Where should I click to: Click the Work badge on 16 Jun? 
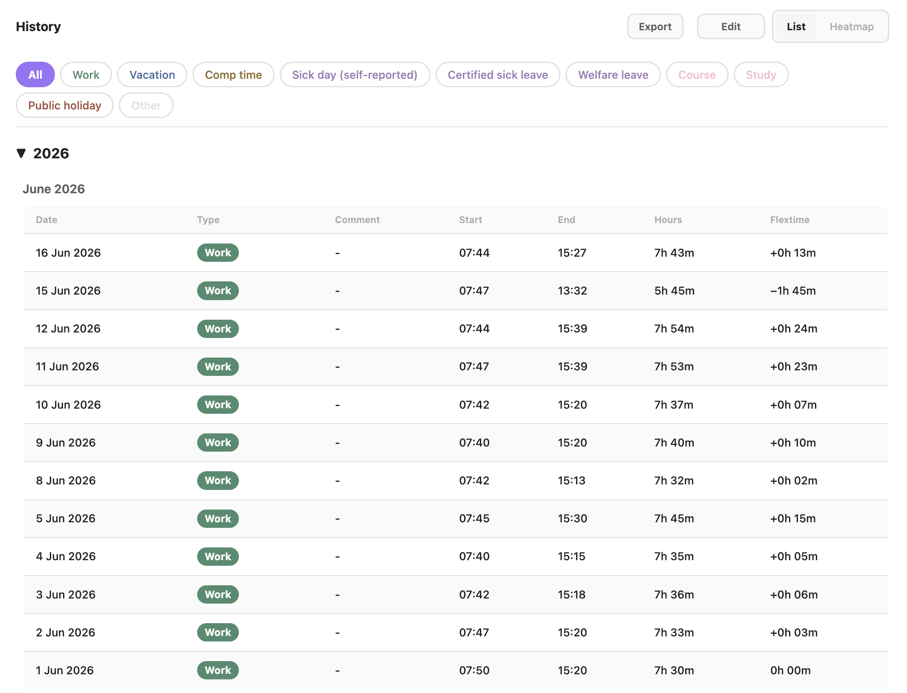click(218, 253)
